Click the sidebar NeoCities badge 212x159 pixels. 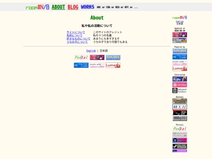click(180, 51)
